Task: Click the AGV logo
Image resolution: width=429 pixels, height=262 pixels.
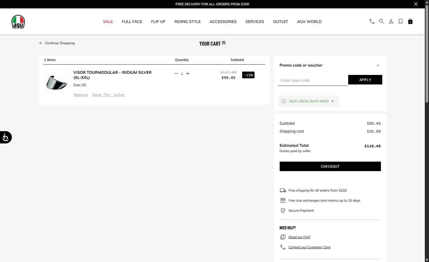Action: coord(18,22)
